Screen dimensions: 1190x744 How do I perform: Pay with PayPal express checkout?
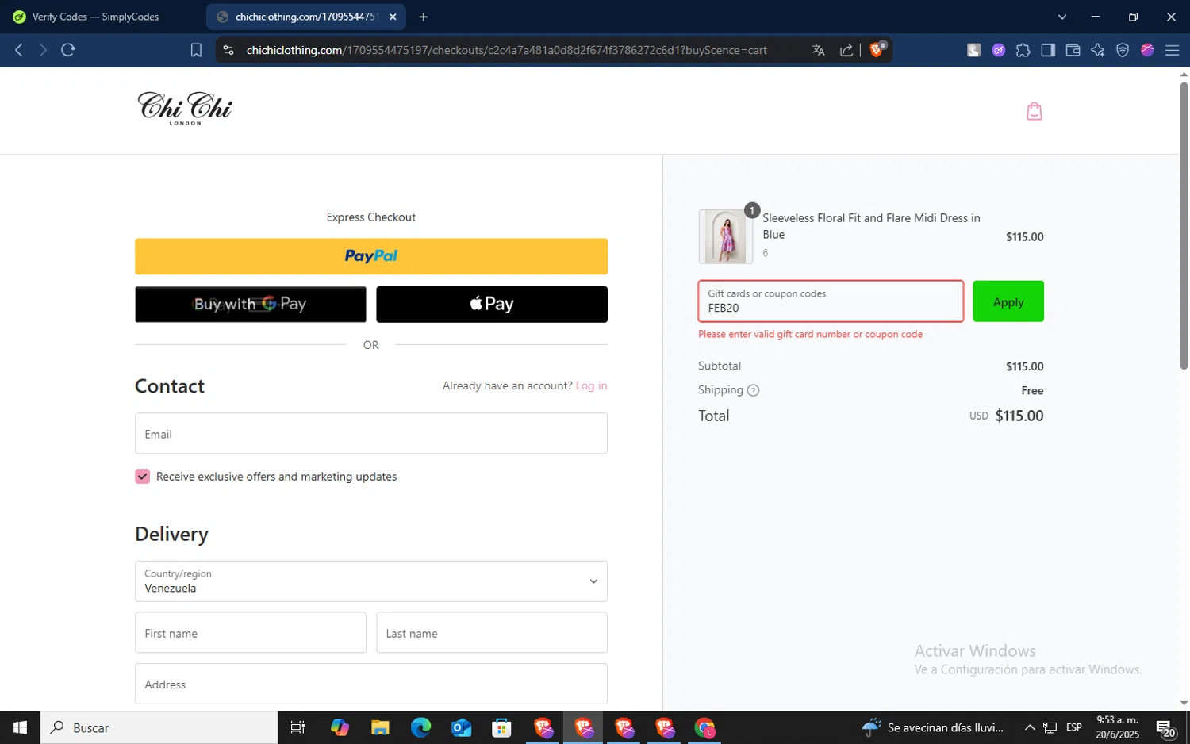(x=371, y=256)
